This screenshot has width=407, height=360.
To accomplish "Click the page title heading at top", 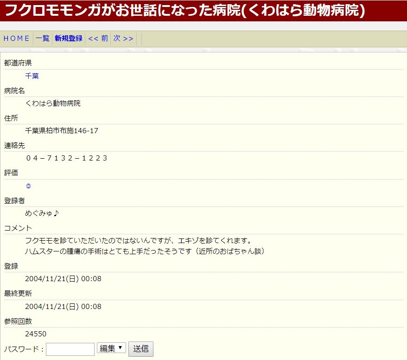I will click(184, 10).
